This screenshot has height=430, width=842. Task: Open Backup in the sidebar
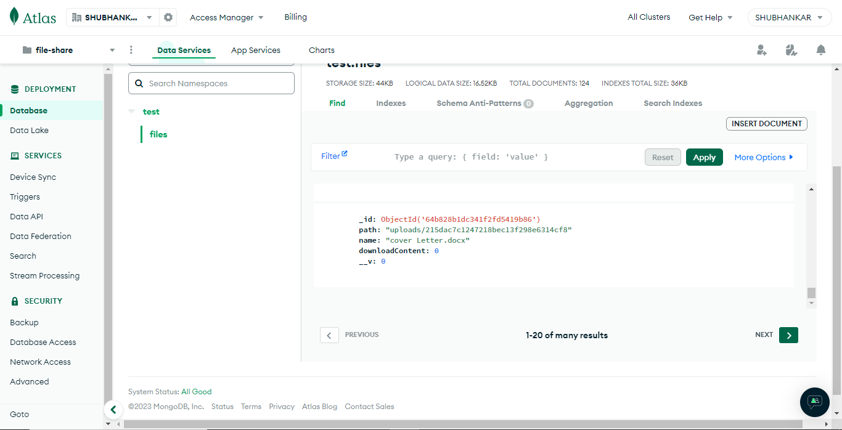pyautogui.click(x=24, y=323)
